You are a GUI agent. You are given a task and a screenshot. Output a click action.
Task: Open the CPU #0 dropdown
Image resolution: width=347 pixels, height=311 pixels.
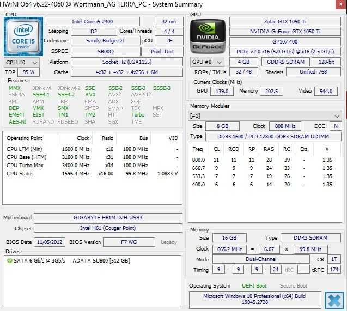[x=22, y=63]
